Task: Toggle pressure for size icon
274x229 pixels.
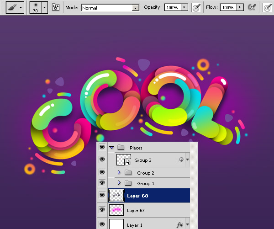Action: pyautogui.click(x=268, y=7)
